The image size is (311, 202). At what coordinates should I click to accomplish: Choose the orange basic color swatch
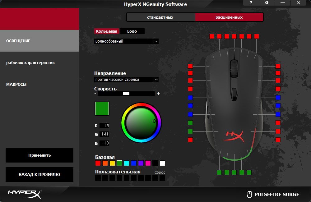tap(105, 163)
